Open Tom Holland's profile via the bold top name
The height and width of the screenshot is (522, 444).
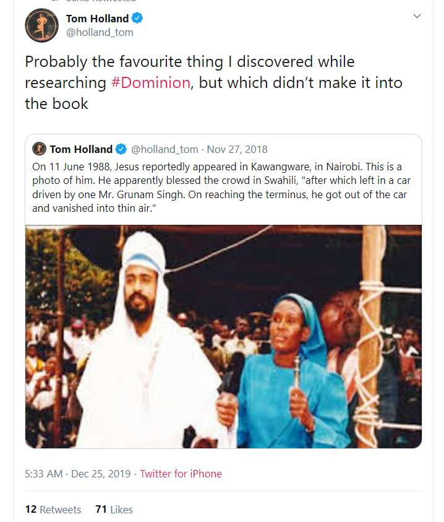(97, 19)
